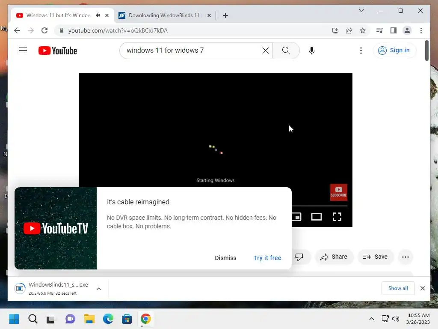Screen dimensions: 438x329
Task: Close the downloads bar
Action: [422, 288]
